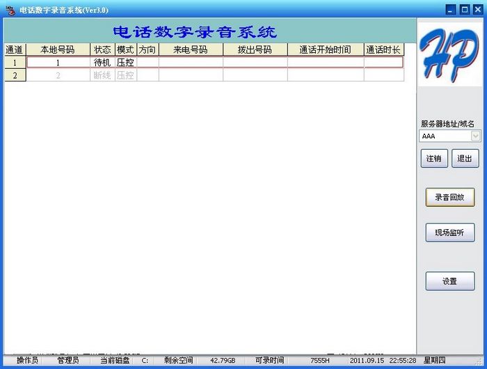Click the 断线 status cell in row 2
487x369 pixels.
[x=102, y=75]
